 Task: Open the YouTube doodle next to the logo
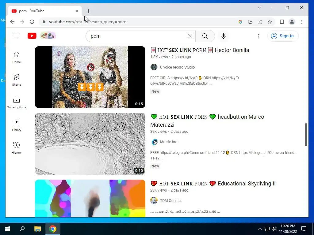[48, 36]
